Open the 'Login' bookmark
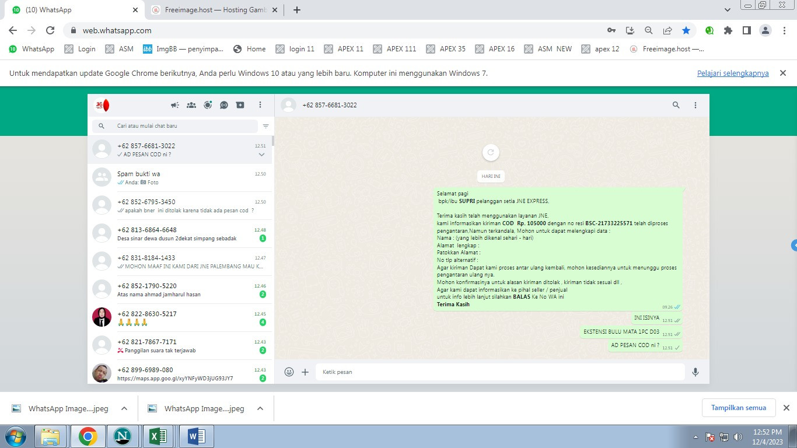The height and width of the screenshot is (448, 797). click(x=80, y=49)
